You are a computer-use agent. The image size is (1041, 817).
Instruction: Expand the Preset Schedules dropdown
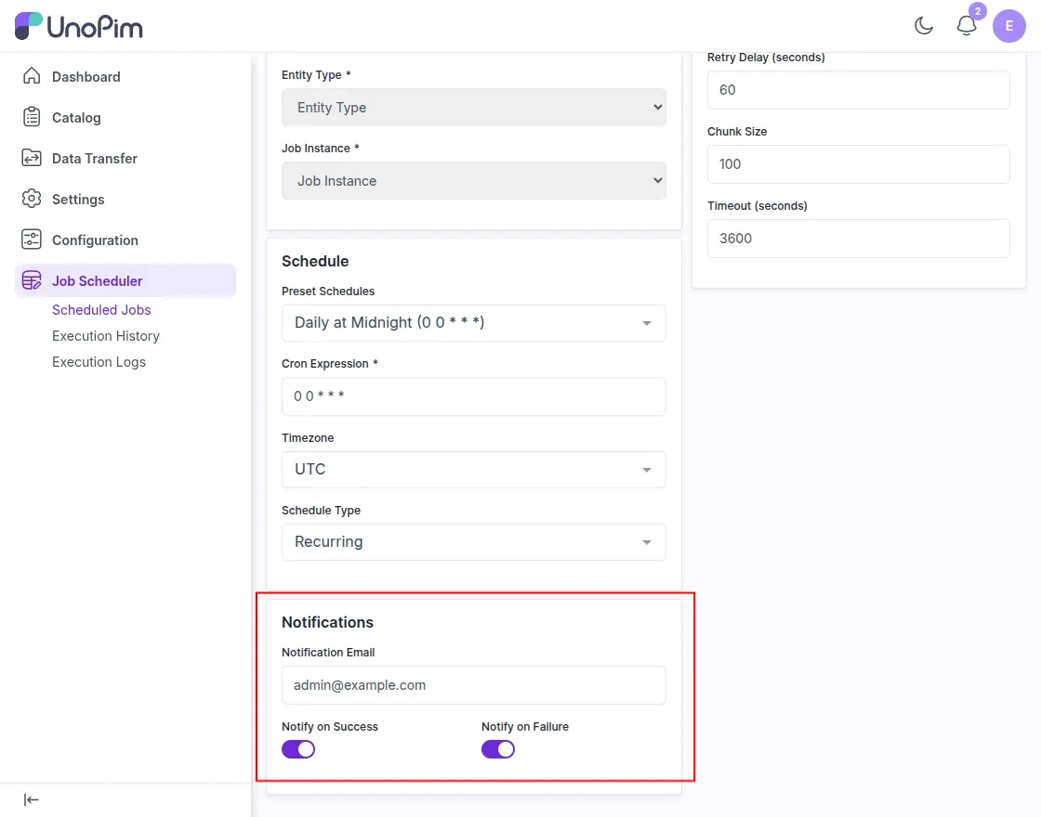473,323
